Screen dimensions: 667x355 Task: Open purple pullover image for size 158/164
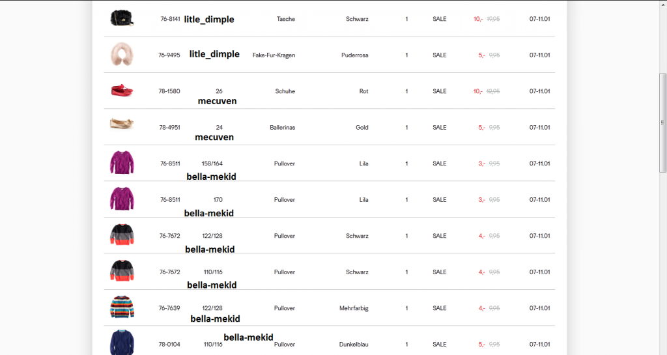(122, 162)
